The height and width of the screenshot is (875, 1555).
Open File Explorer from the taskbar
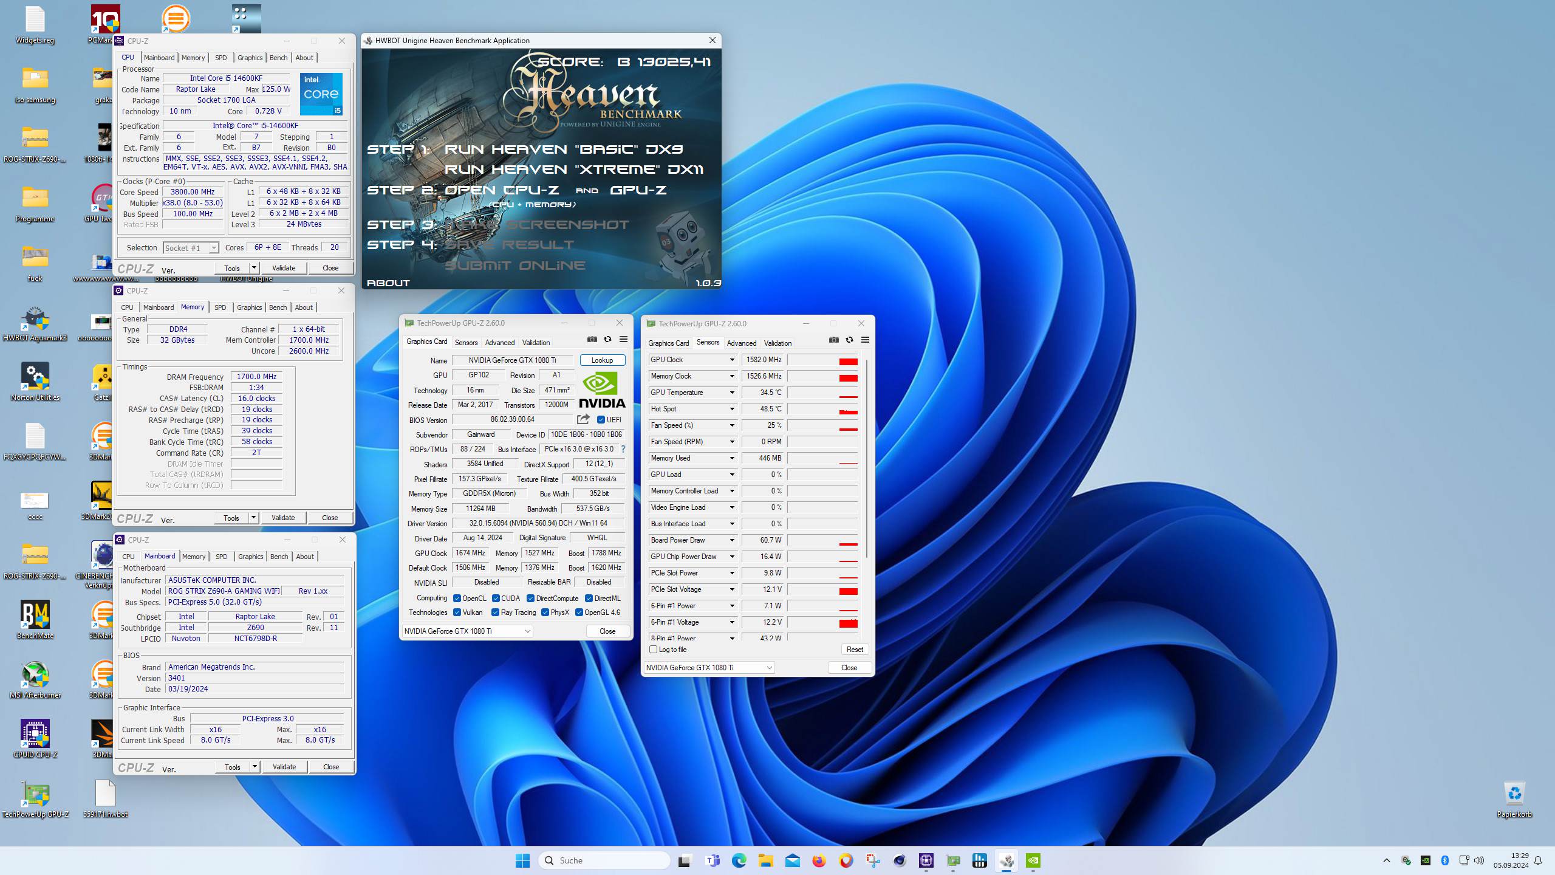click(765, 860)
